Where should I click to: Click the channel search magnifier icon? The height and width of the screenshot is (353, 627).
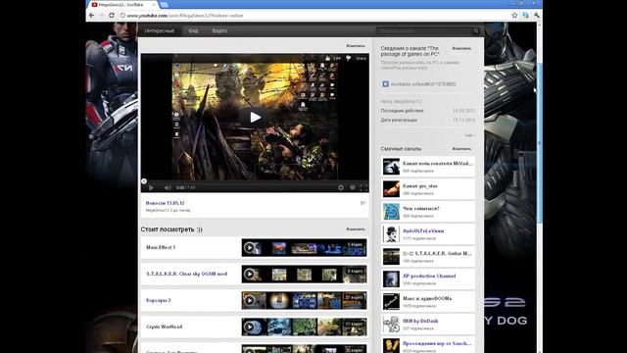click(476, 30)
